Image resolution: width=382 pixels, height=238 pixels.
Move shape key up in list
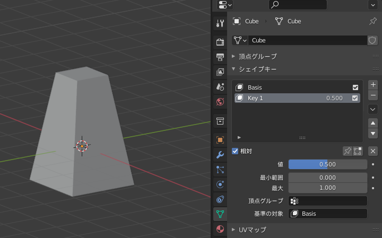click(x=373, y=123)
